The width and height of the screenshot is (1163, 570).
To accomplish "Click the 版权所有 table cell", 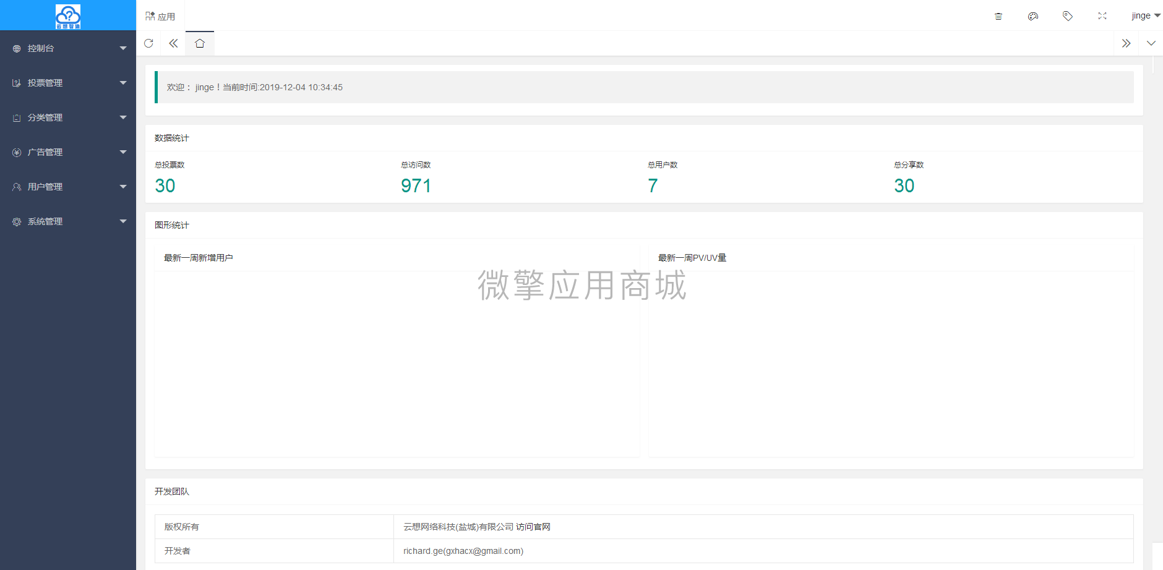I will pyautogui.click(x=274, y=527).
